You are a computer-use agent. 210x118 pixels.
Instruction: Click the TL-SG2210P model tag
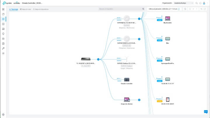(86, 66)
